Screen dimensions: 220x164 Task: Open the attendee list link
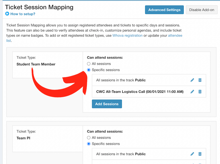175,35
